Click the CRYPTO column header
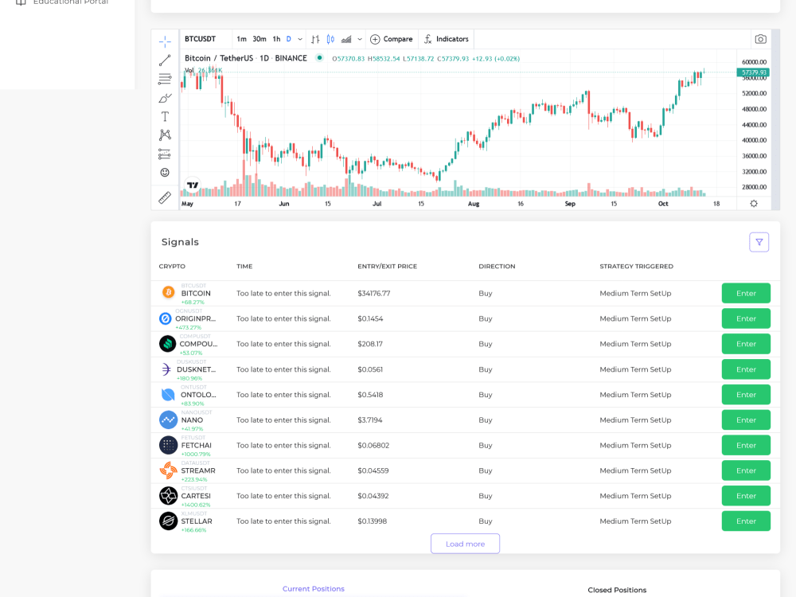The height and width of the screenshot is (597, 796). (172, 266)
